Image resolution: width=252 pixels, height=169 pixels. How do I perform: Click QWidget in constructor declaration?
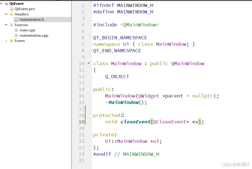tap(148, 96)
